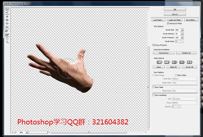This screenshot has width=203, height=137.
Task: Click the vertical scrollbar thumb
Action: [148, 87]
